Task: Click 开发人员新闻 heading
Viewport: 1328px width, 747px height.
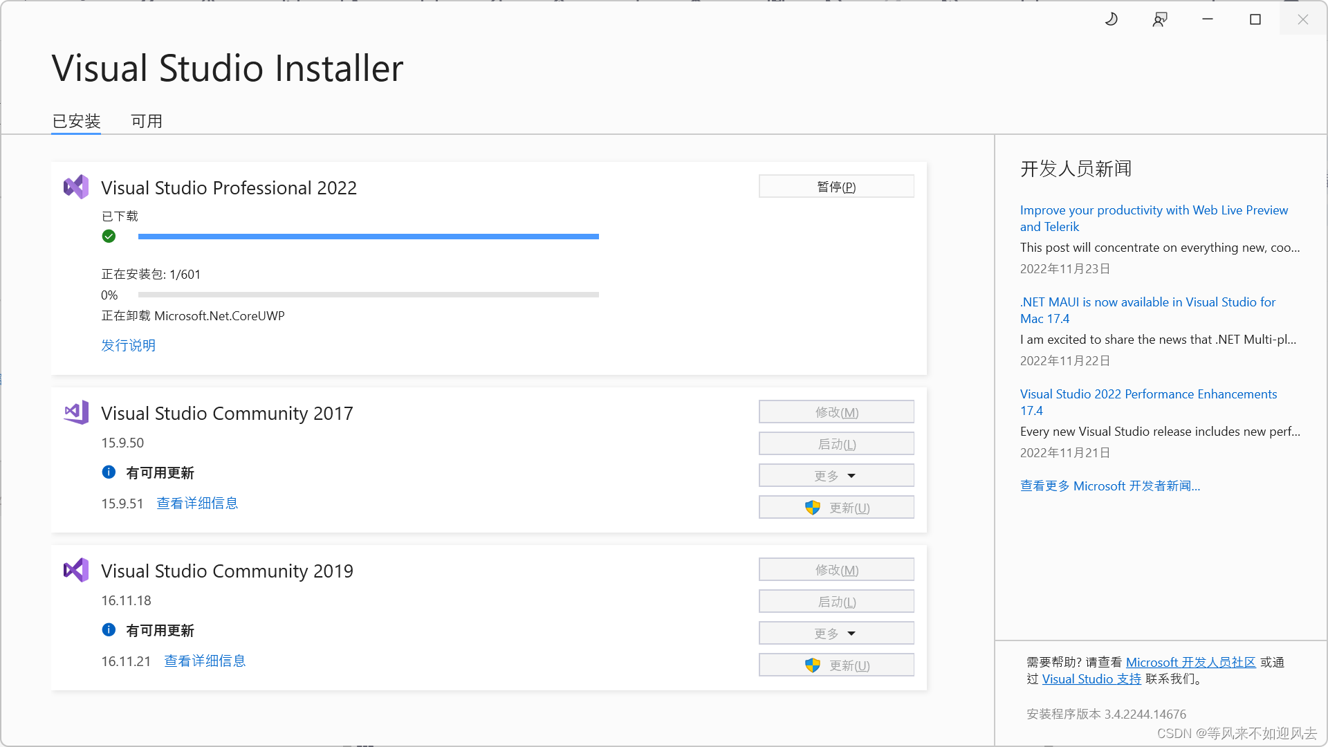Action: [1076, 169]
